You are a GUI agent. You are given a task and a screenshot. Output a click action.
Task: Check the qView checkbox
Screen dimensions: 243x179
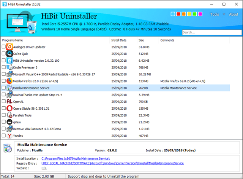pyautogui.click(x=3, y=121)
